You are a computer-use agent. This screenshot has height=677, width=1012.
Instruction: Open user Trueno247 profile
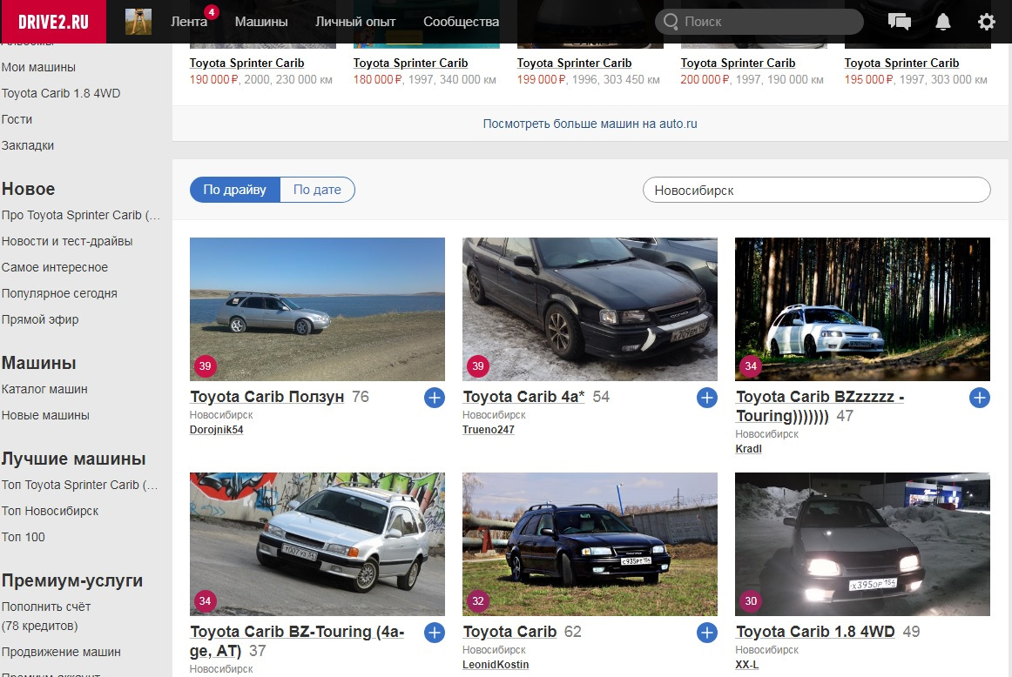click(488, 430)
